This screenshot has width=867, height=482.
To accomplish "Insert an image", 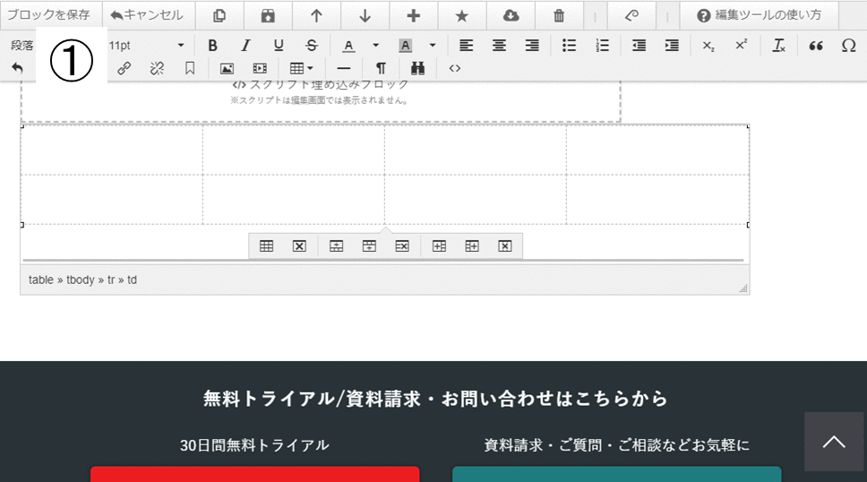I will click(x=227, y=68).
